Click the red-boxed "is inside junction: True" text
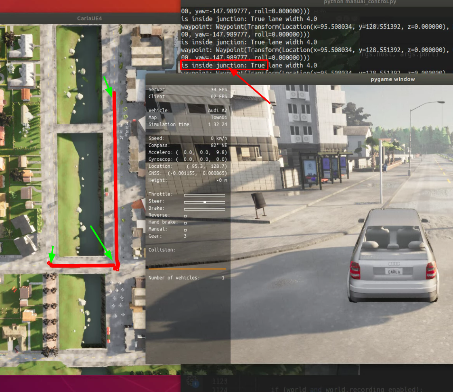453x392 pixels. coord(223,65)
